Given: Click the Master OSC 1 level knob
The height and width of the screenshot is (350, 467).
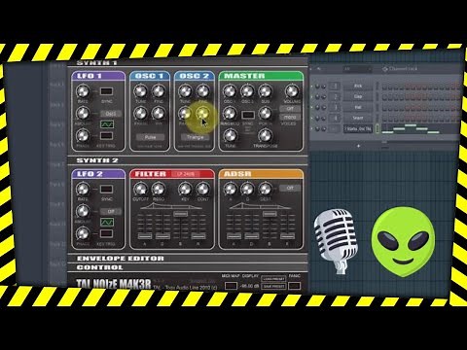Looking at the screenshot, I should (x=230, y=91).
